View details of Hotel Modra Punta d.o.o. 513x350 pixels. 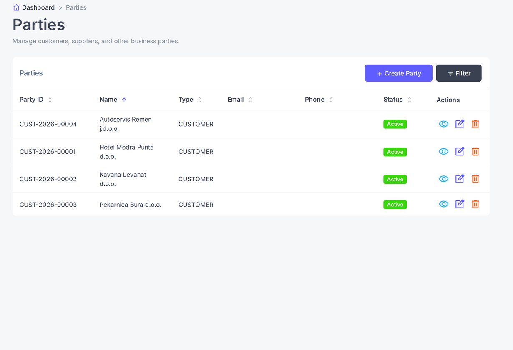tap(443, 151)
